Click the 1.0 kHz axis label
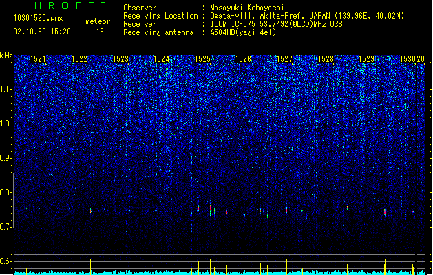Image resolution: width=433 pixels, height=275 pixels. click(6, 124)
